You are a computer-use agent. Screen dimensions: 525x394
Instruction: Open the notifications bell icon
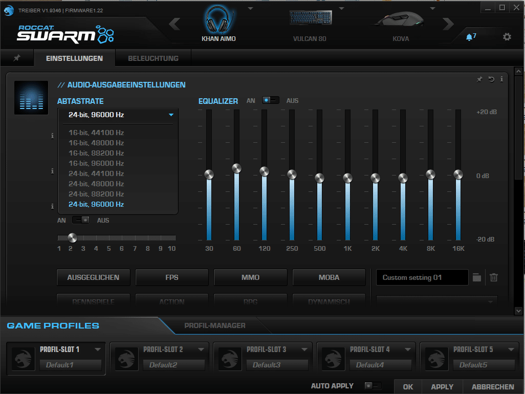[469, 37]
